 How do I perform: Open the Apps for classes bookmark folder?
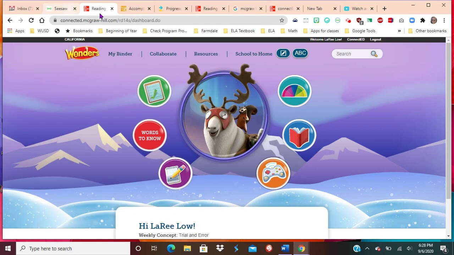[321, 31]
